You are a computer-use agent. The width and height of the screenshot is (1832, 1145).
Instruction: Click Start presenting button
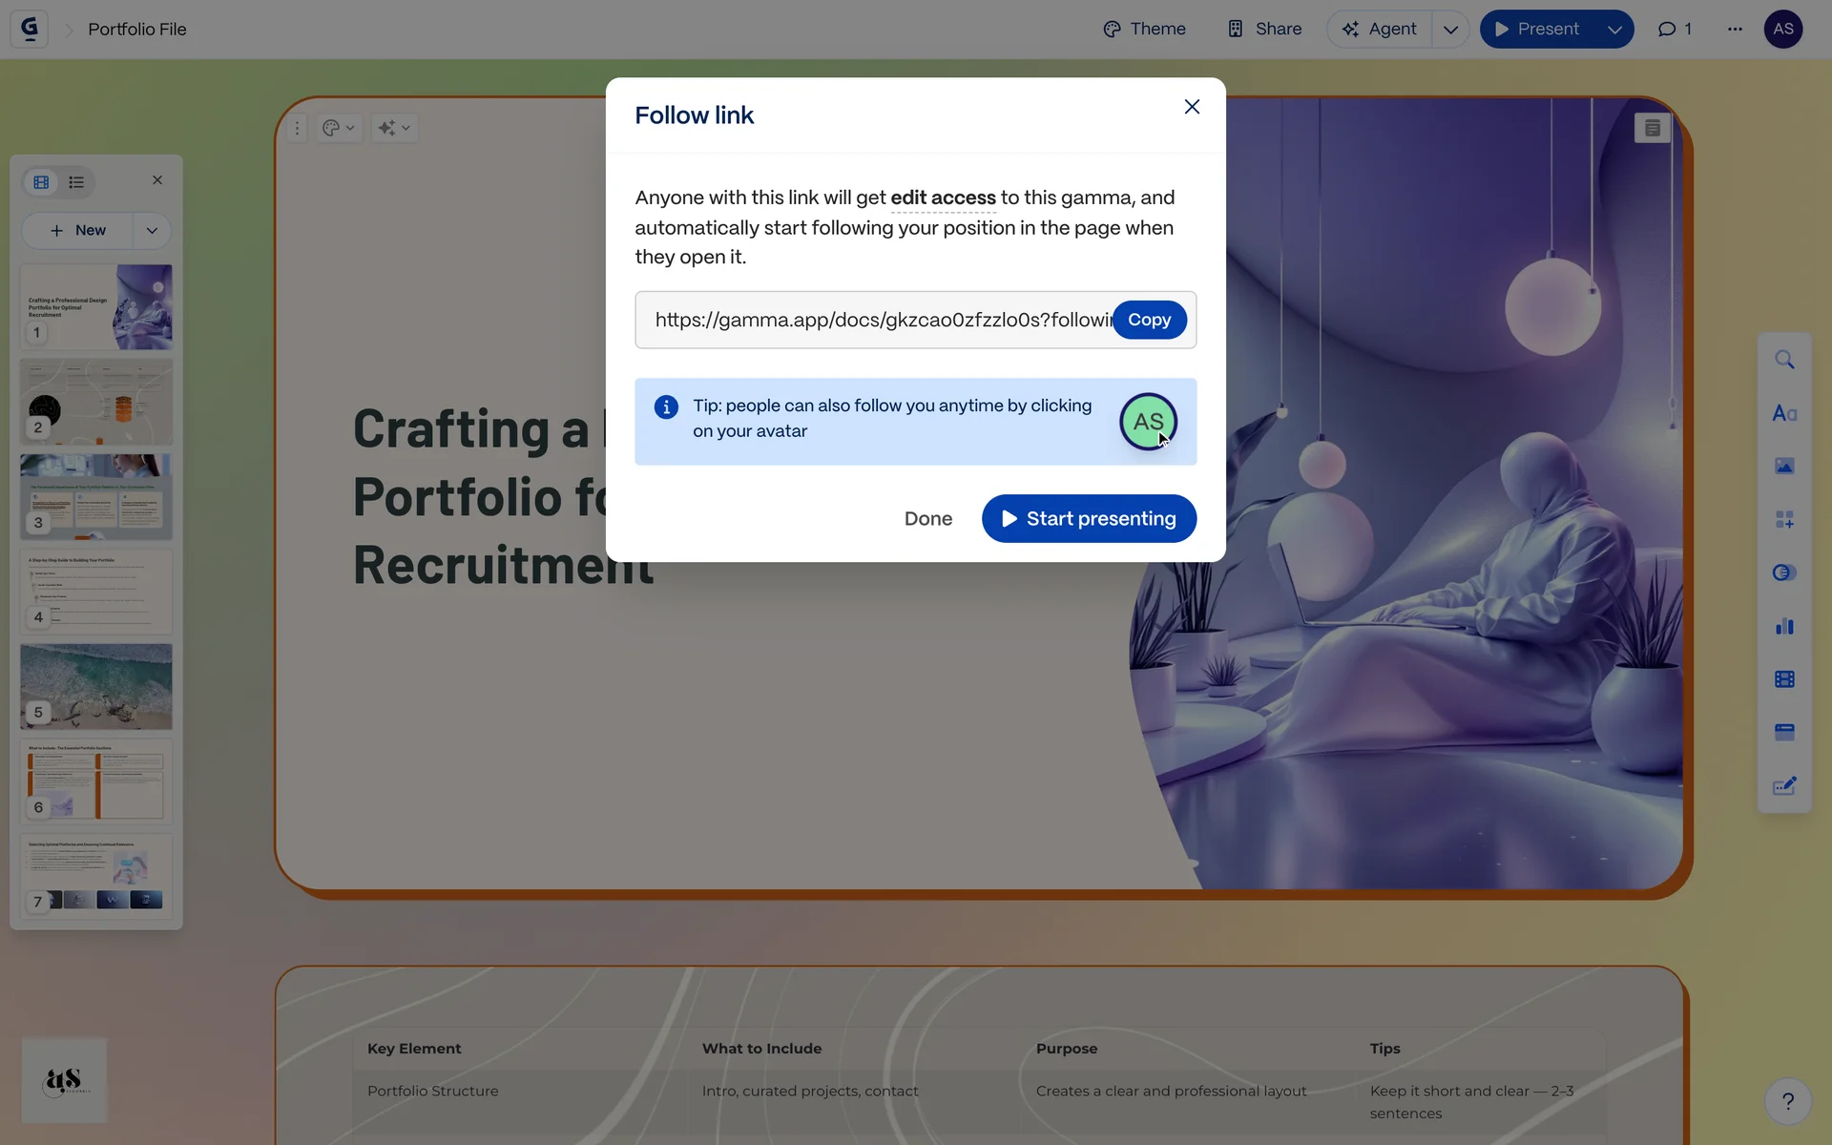pos(1089,518)
